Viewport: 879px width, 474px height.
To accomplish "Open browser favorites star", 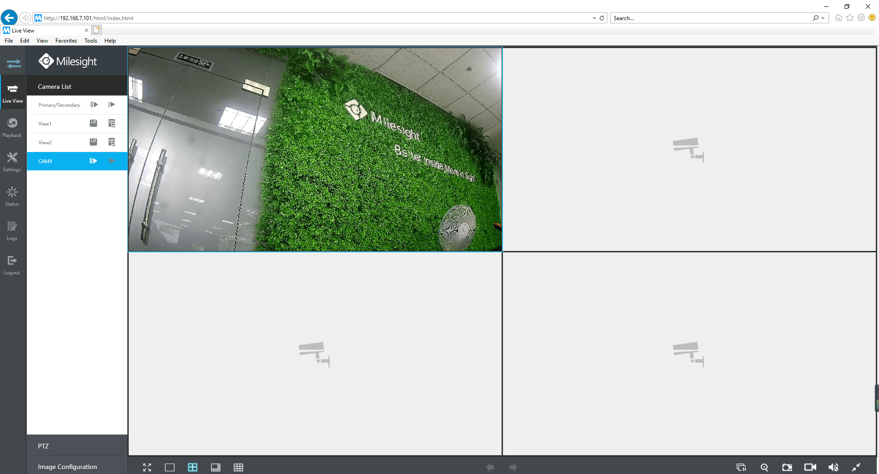I will (850, 18).
